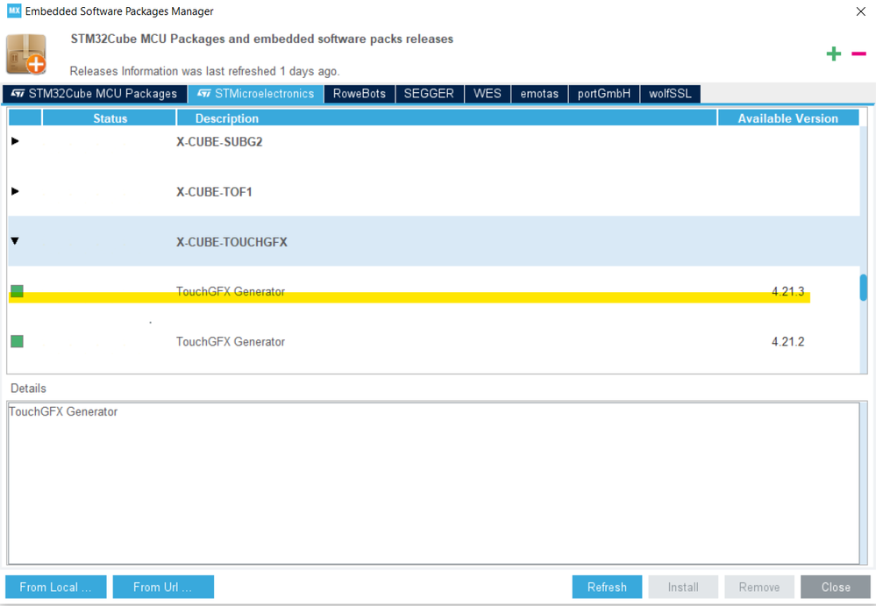Click the From Local ... button
This screenshot has width=876, height=606.
point(56,587)
